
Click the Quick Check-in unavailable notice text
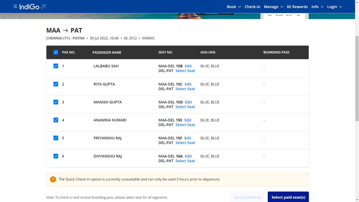tap(139, 179)
